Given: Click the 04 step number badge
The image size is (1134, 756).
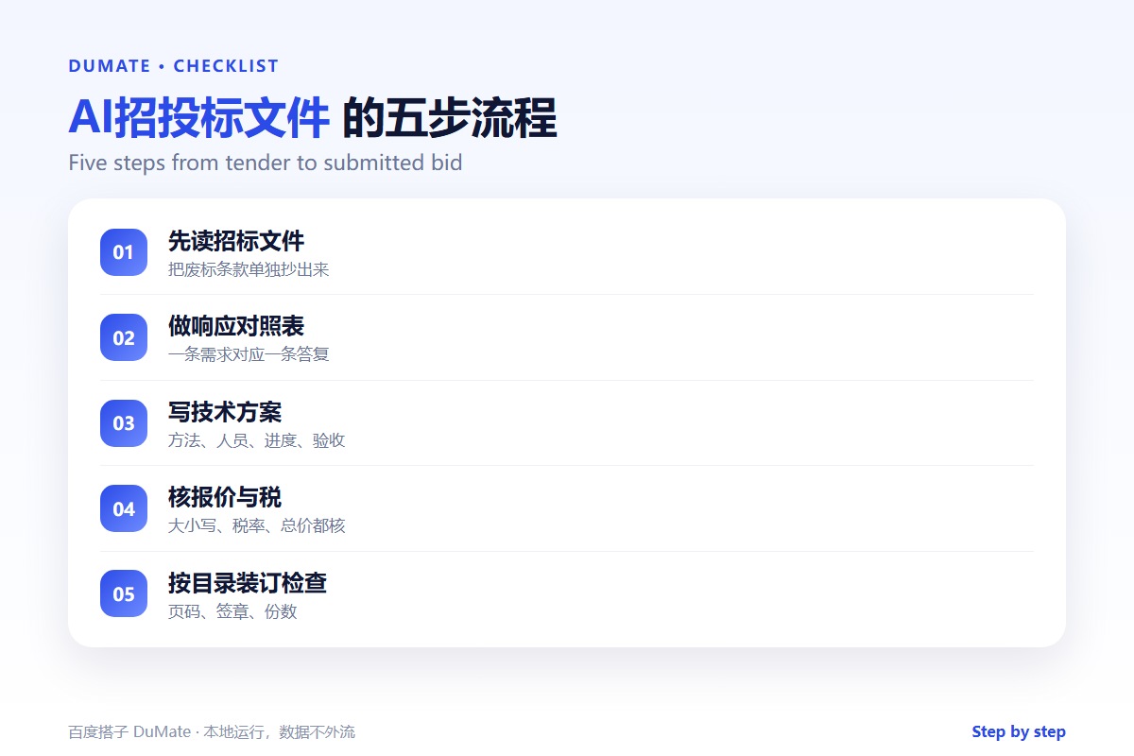Looking at the screenshot, I should click(124, 508).
